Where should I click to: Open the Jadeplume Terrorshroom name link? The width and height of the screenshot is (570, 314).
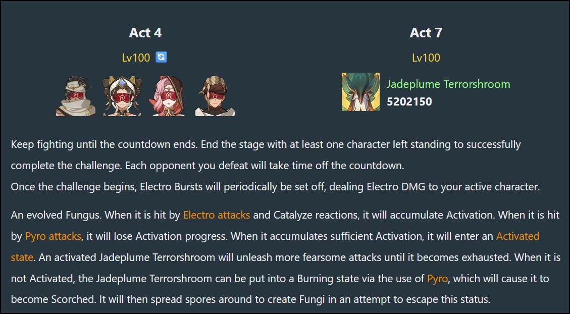coord(448,84)
